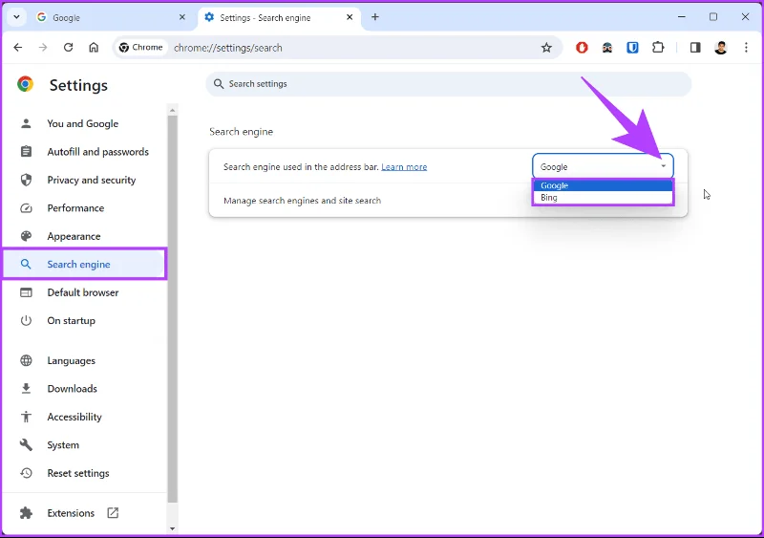
Task: Minimize the Chrome window
Action: click(682, 17)
